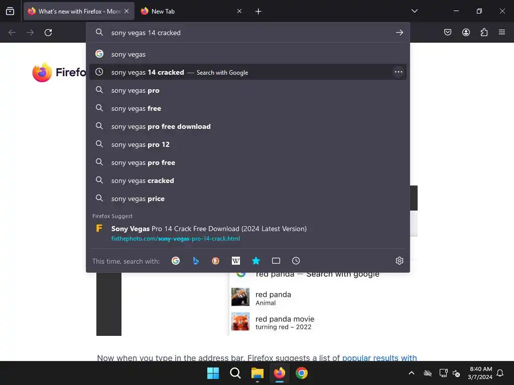
Task: Expand the list all tabs chevron
Action: [415, 11]
